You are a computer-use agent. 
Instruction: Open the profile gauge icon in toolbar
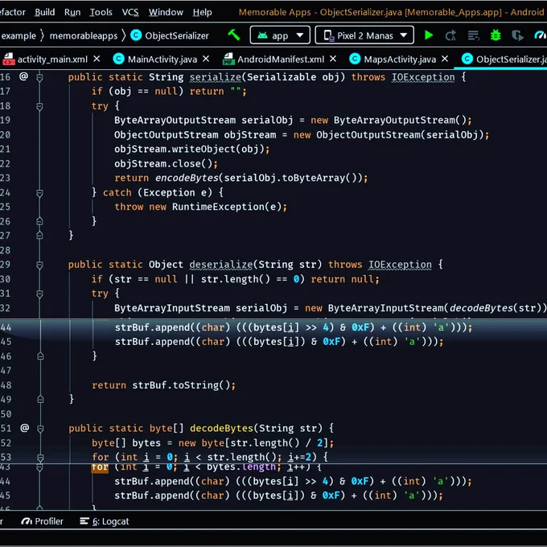coord(540,35)
